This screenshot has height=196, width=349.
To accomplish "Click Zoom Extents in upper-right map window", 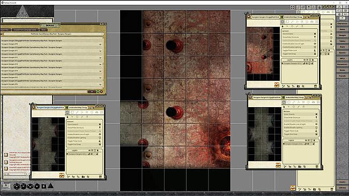I will [x=299, y=34].
